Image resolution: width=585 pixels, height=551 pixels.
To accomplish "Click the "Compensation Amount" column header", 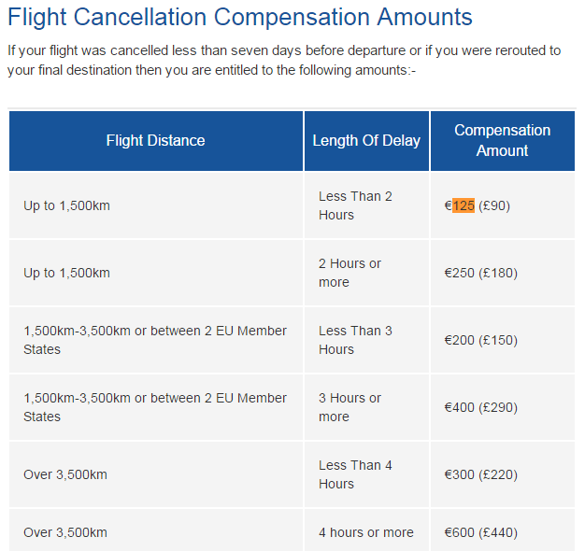I will (x=502, y=140).
